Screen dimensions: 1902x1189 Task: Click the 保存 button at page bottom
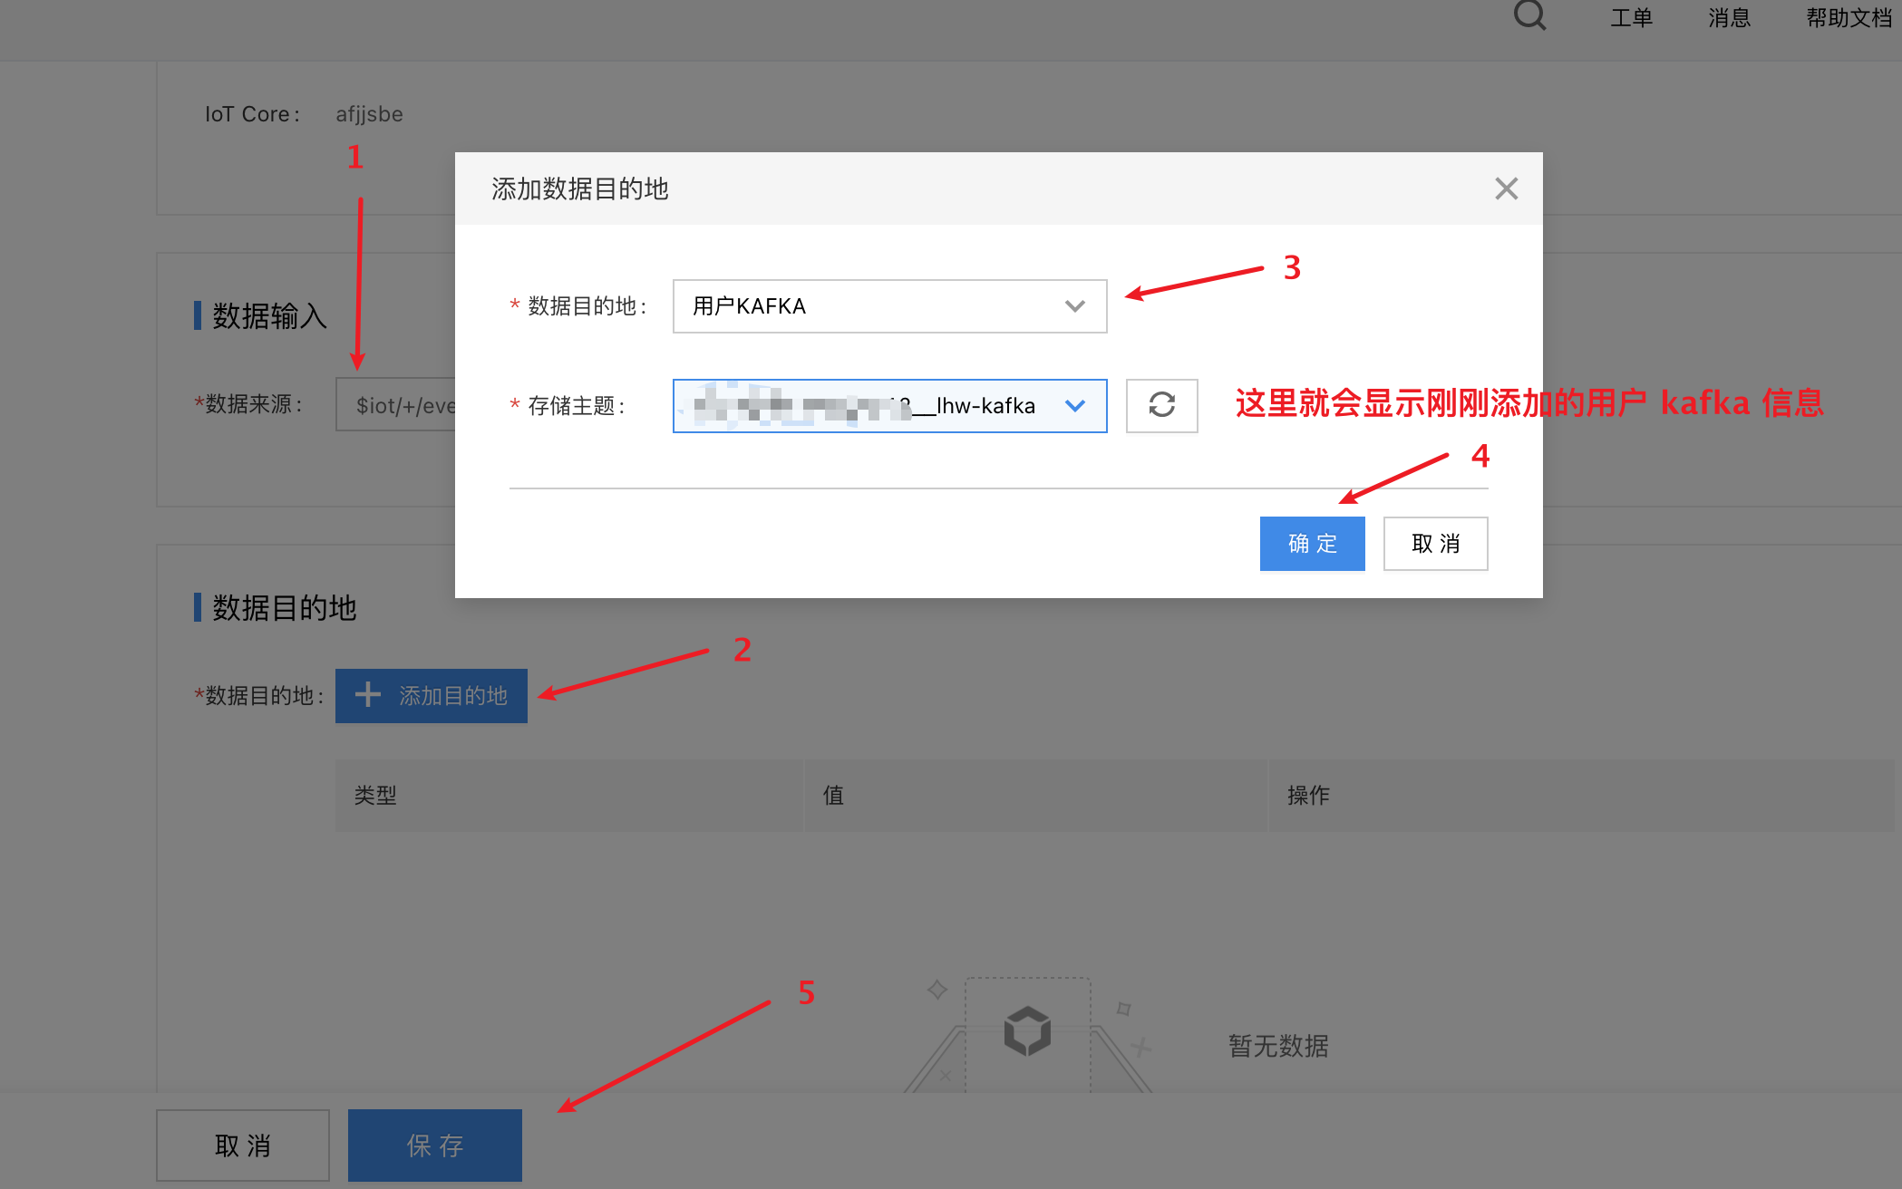coord(434,1145)
